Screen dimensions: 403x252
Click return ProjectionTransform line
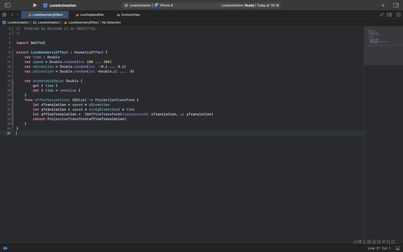(79, 119)
